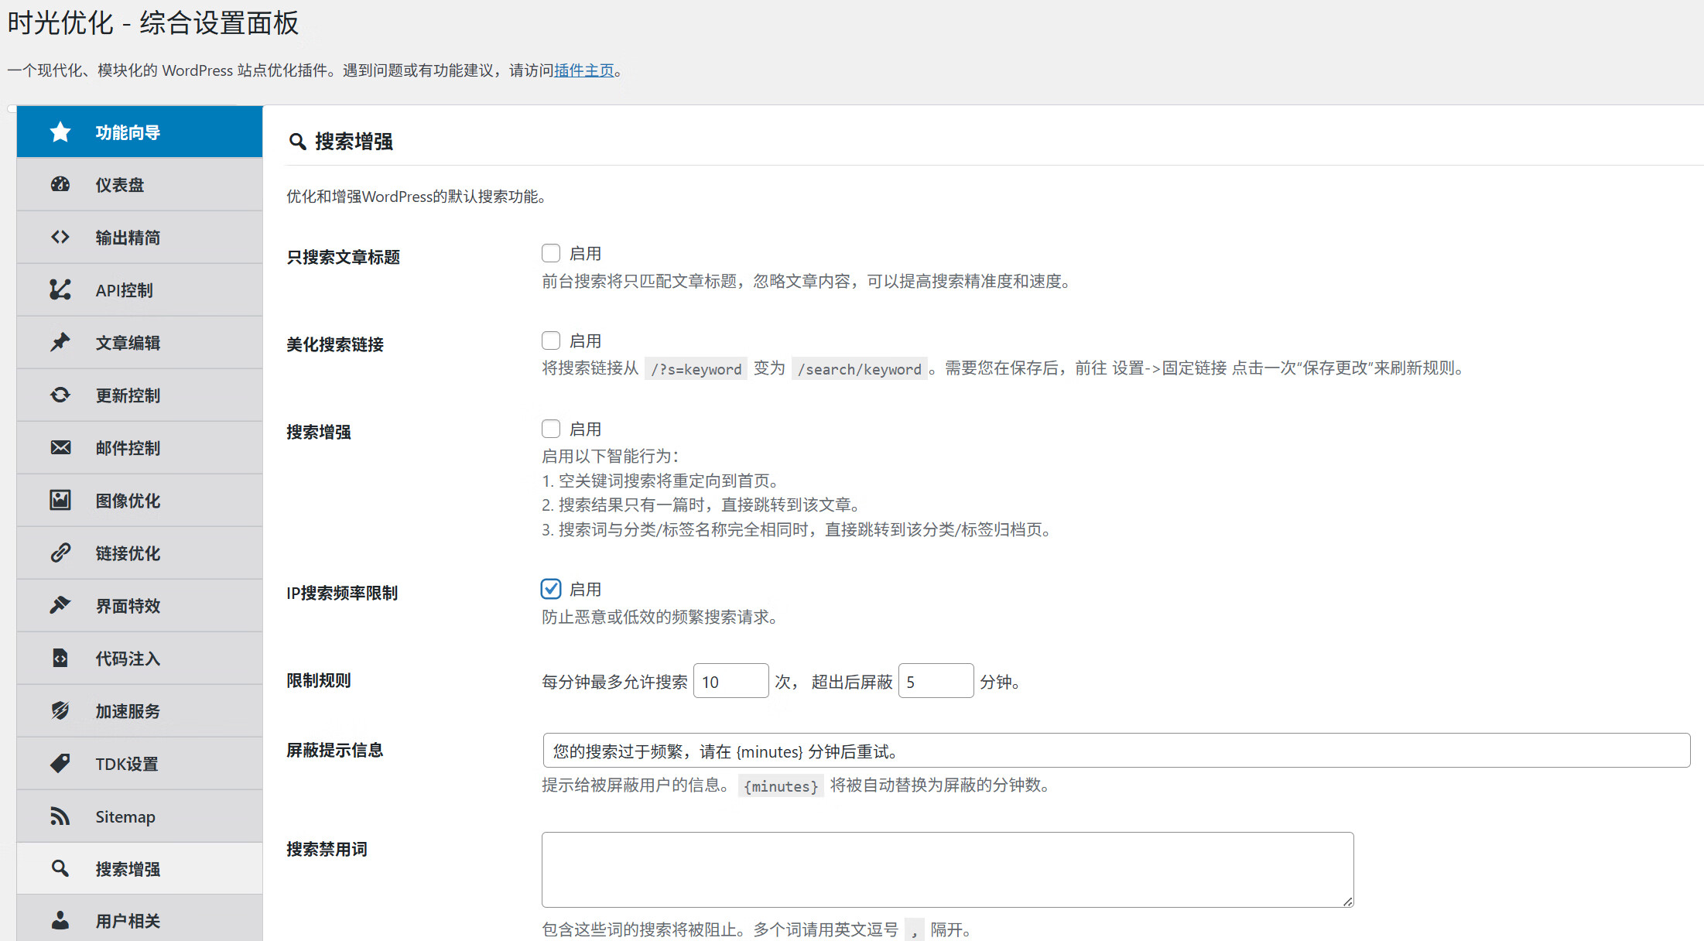The image size is (1704, 941).
Task: Click the 只搜索文章标题 label
Action: click(343, 257)
